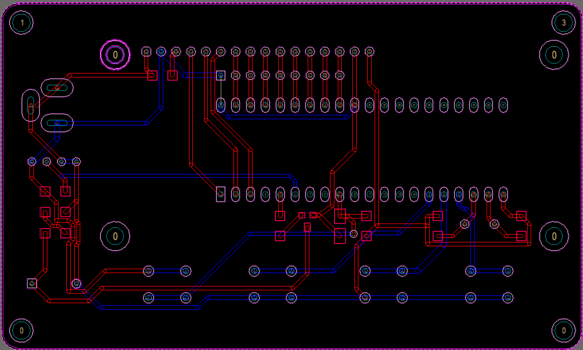Select the upper-right large mounting hole 0
This screenshot has width=583, height=350.
click(x=554, y=55)
